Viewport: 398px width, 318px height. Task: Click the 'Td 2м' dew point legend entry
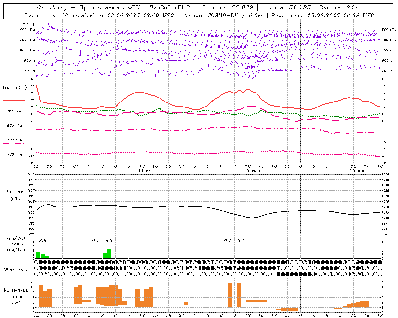click(15, 111)
